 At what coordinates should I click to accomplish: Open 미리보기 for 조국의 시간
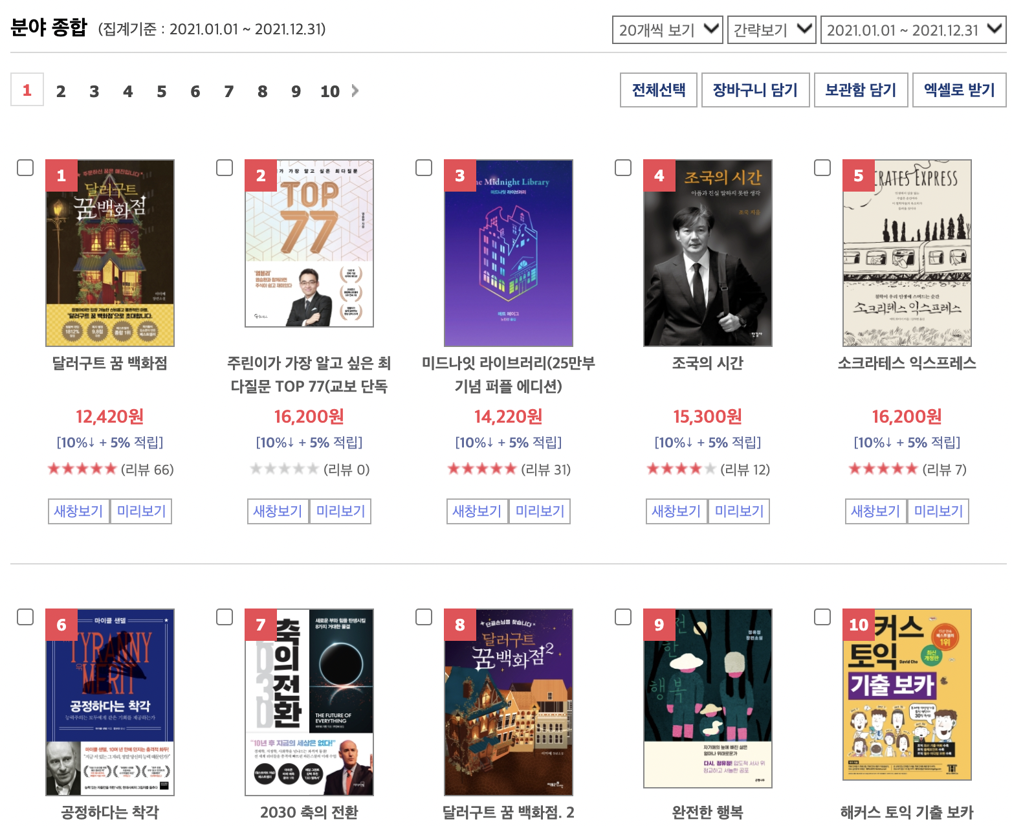pyautogui.click(x=739, y=511)
